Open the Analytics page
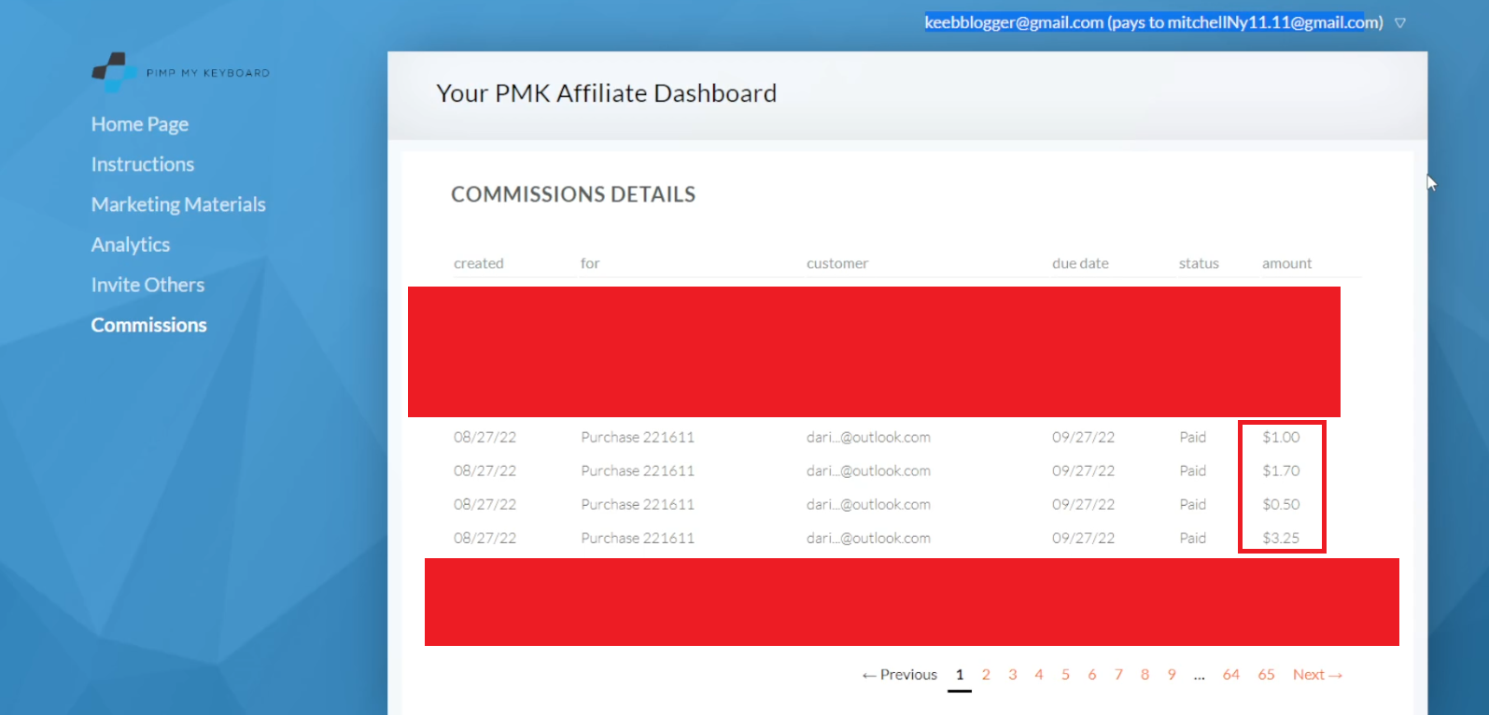This screenshot has height=715, width=1489. 131,245
